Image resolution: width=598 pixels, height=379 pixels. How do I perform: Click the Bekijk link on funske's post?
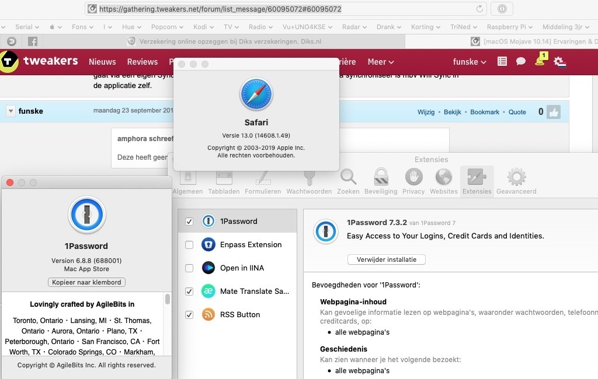453,112
